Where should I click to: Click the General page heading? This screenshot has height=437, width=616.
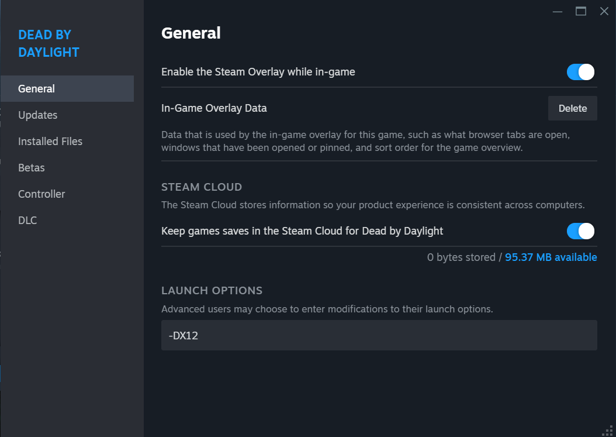191,33
